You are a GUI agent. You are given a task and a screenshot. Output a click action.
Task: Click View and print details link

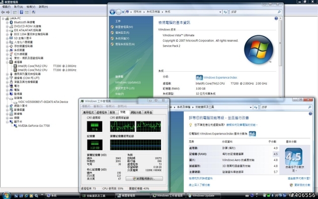pos(201,179)
